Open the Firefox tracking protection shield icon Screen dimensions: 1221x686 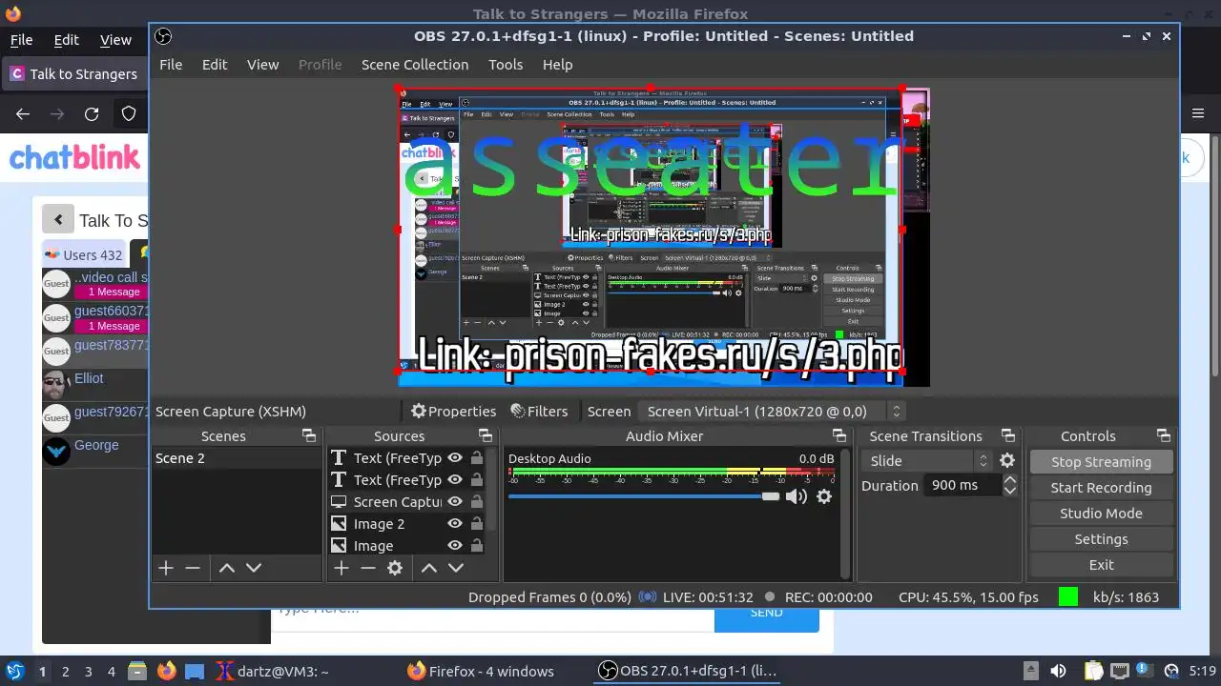tap(129, 114)
